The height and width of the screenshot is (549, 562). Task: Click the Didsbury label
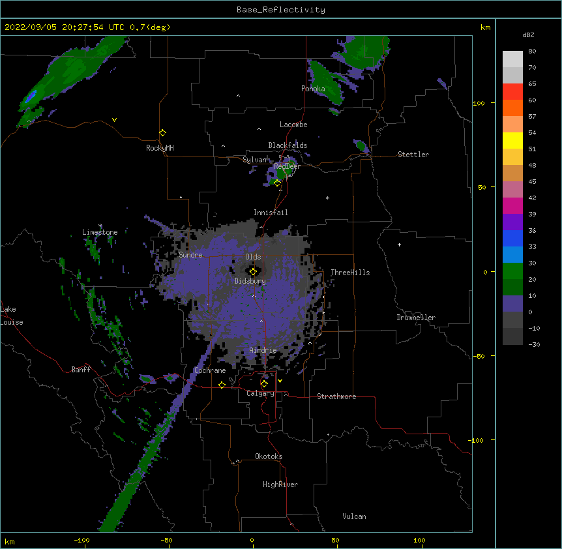250,281
